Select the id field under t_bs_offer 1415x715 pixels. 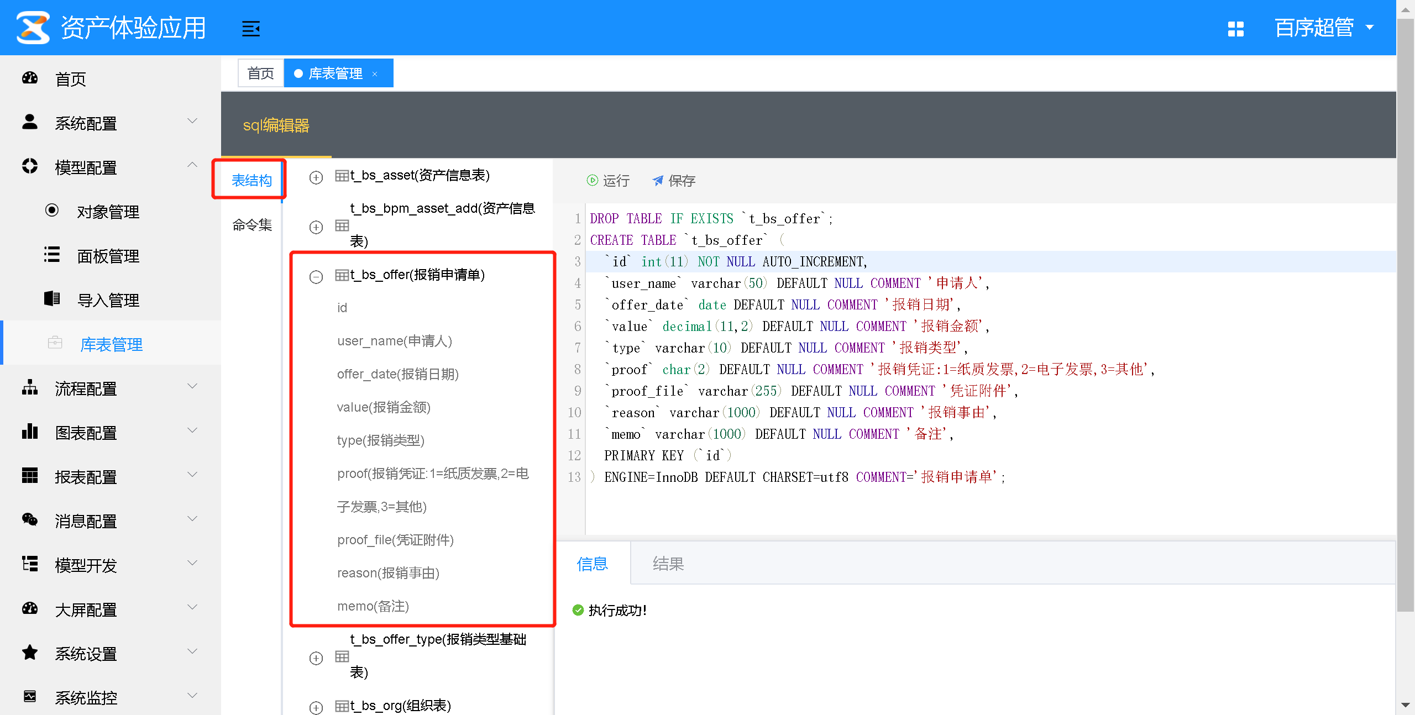pos(342,308)
